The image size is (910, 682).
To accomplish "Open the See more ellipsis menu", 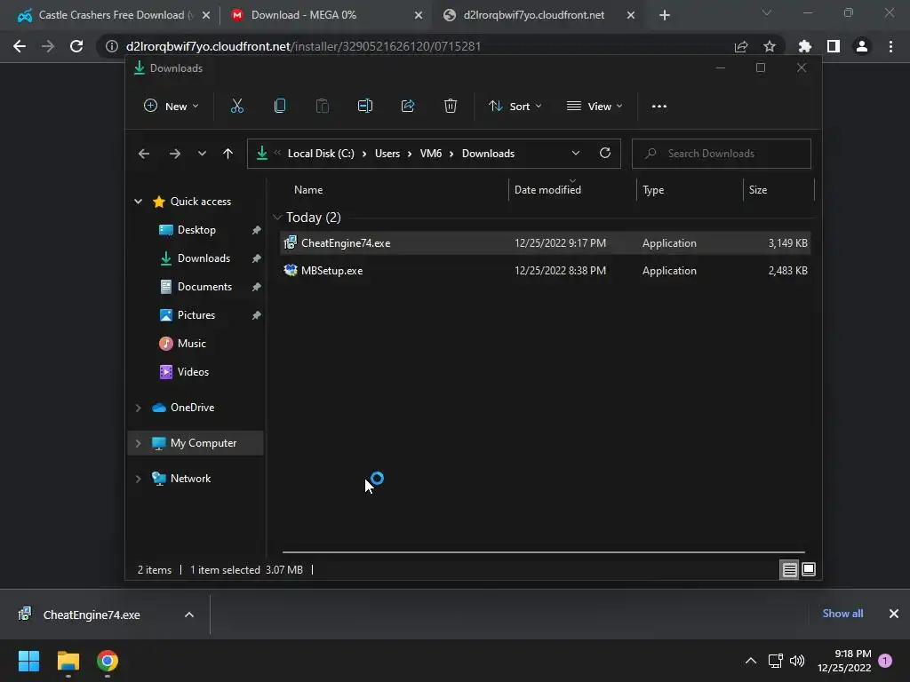I will click(659, 107).
